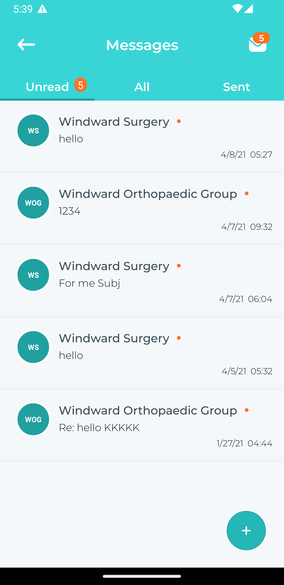
Task: Tap the warning triangle in status bar
Action: [x=42, y=9]
